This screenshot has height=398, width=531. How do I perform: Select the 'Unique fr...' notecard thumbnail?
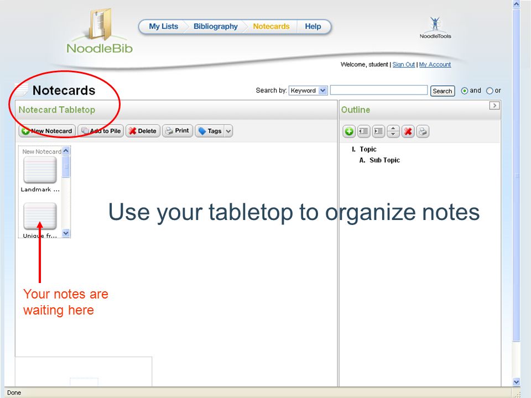pos(40,216)
